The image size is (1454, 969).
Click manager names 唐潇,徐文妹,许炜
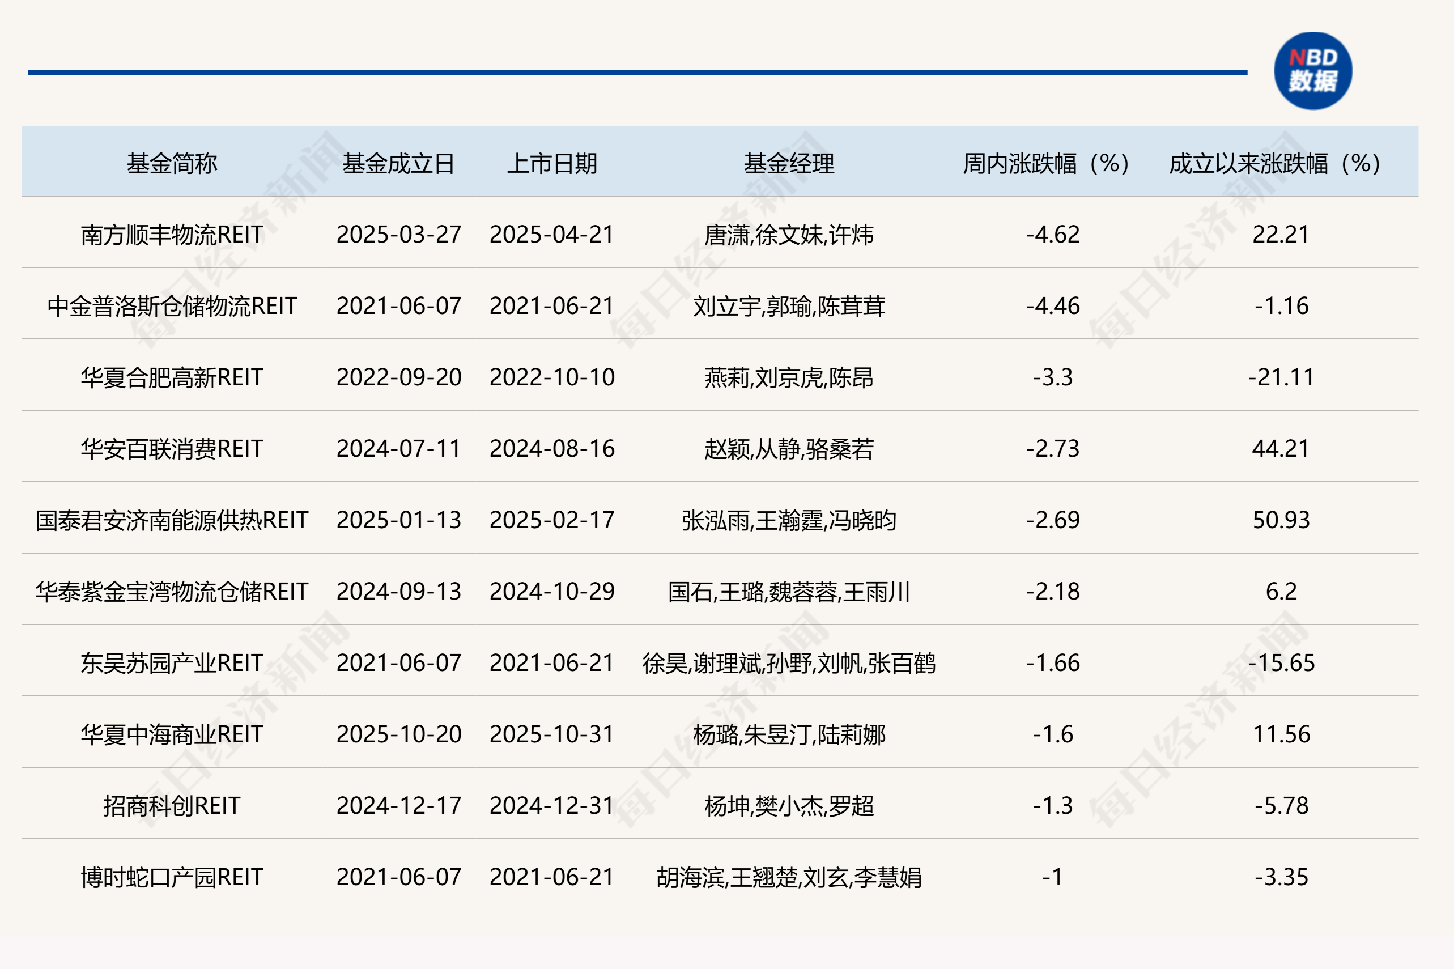[x=789, y=235]
